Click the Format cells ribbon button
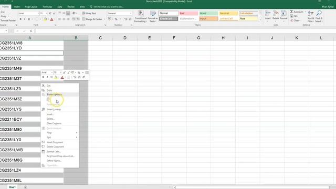Viewport: 336px width, 189px height. pos(283,16)
